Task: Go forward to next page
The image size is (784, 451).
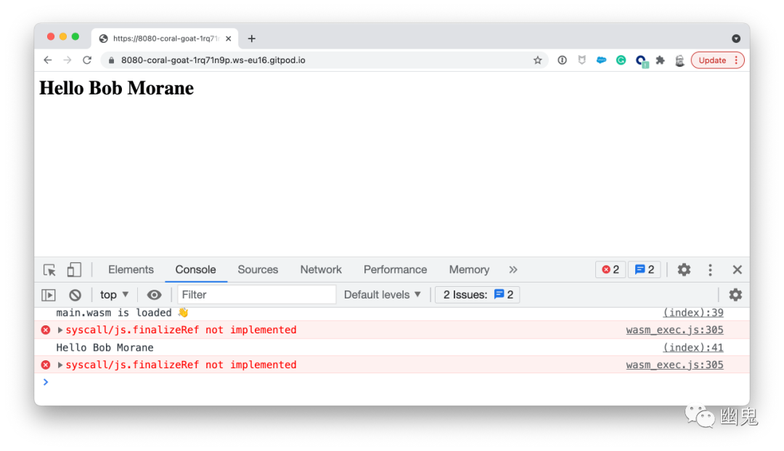Action: pyautogui.click(x=68, y=60)
